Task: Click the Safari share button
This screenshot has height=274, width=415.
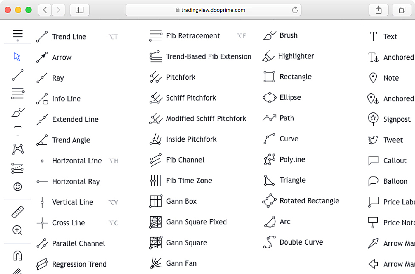Action: (378, 10)
